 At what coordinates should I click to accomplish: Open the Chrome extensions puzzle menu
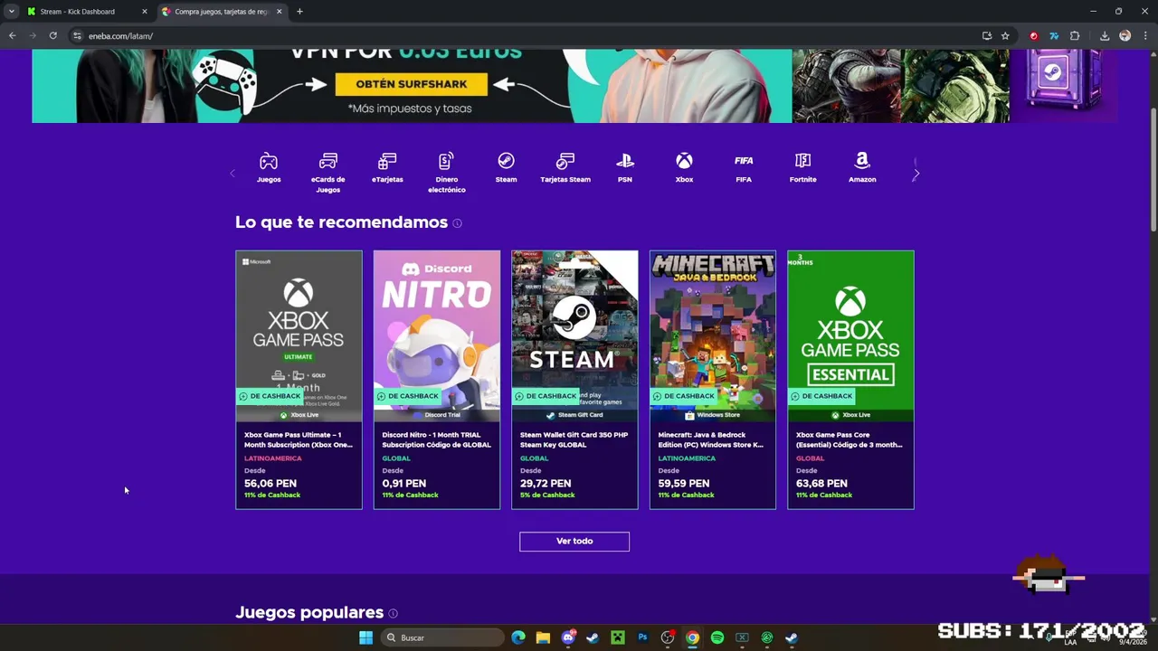(1075, 36)
